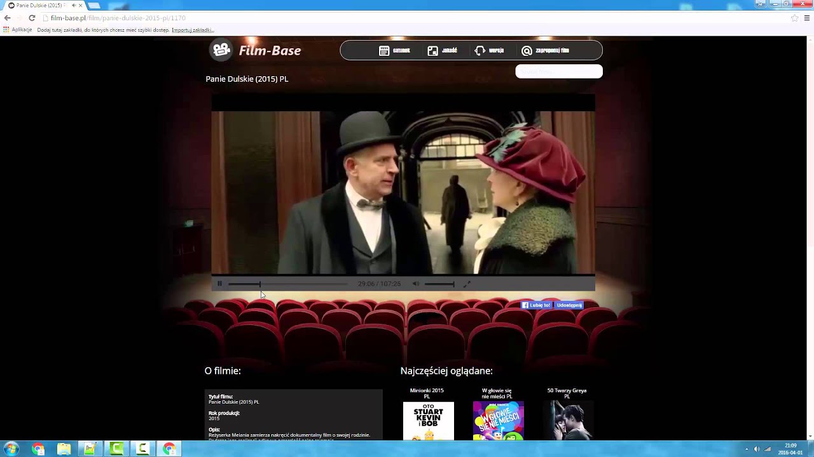Image resolution: width=814 pixels, height=457 pixels.
Task: Open the File Explorer taskbar icon
Action: coord(64,449)
